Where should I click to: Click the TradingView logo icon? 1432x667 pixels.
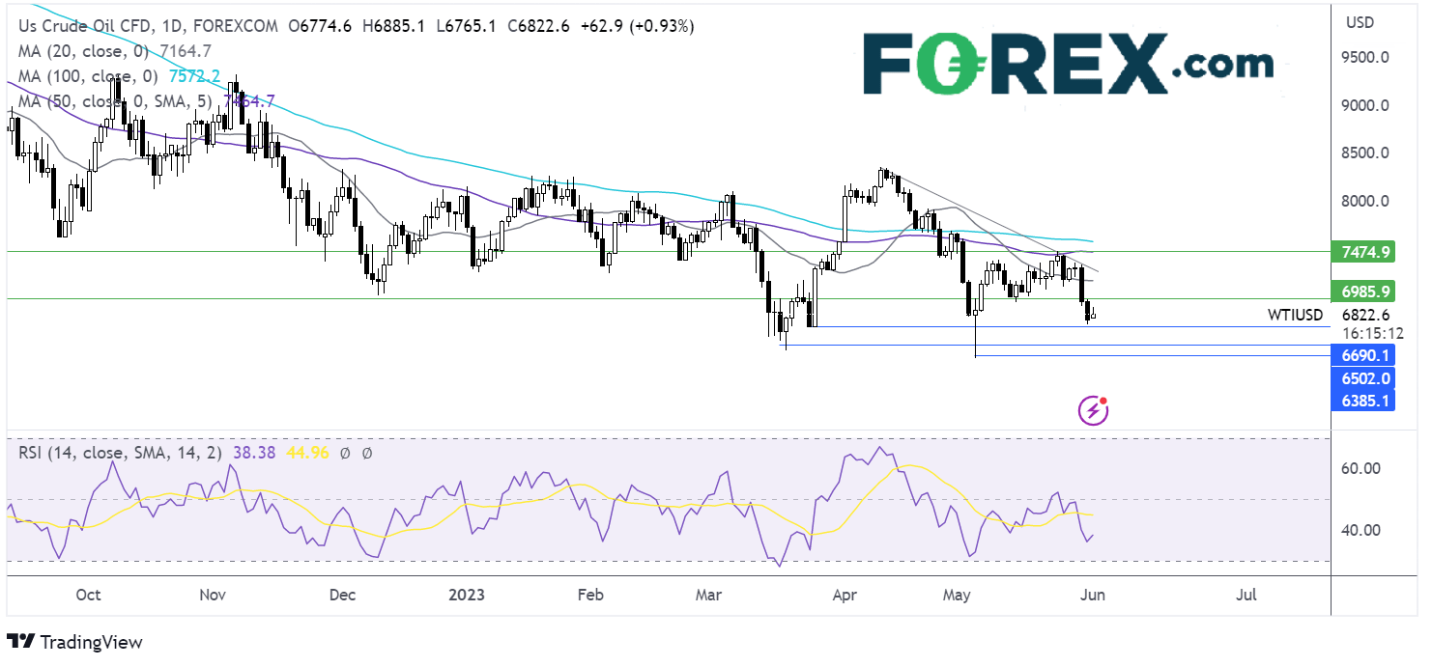coord(21,642)
